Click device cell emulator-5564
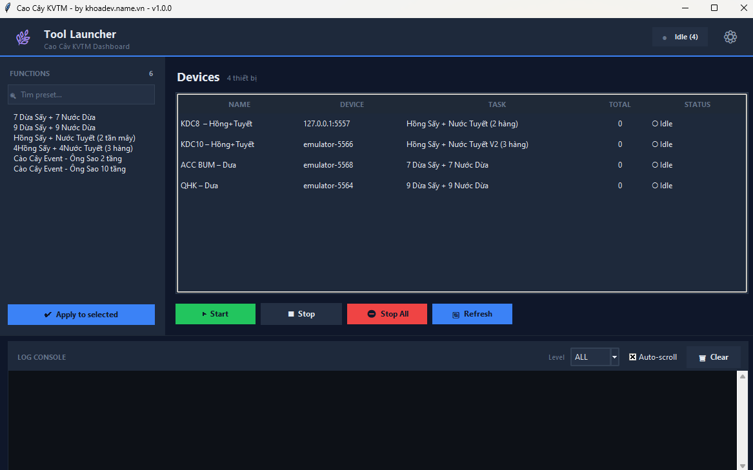 tap(328, 185)
